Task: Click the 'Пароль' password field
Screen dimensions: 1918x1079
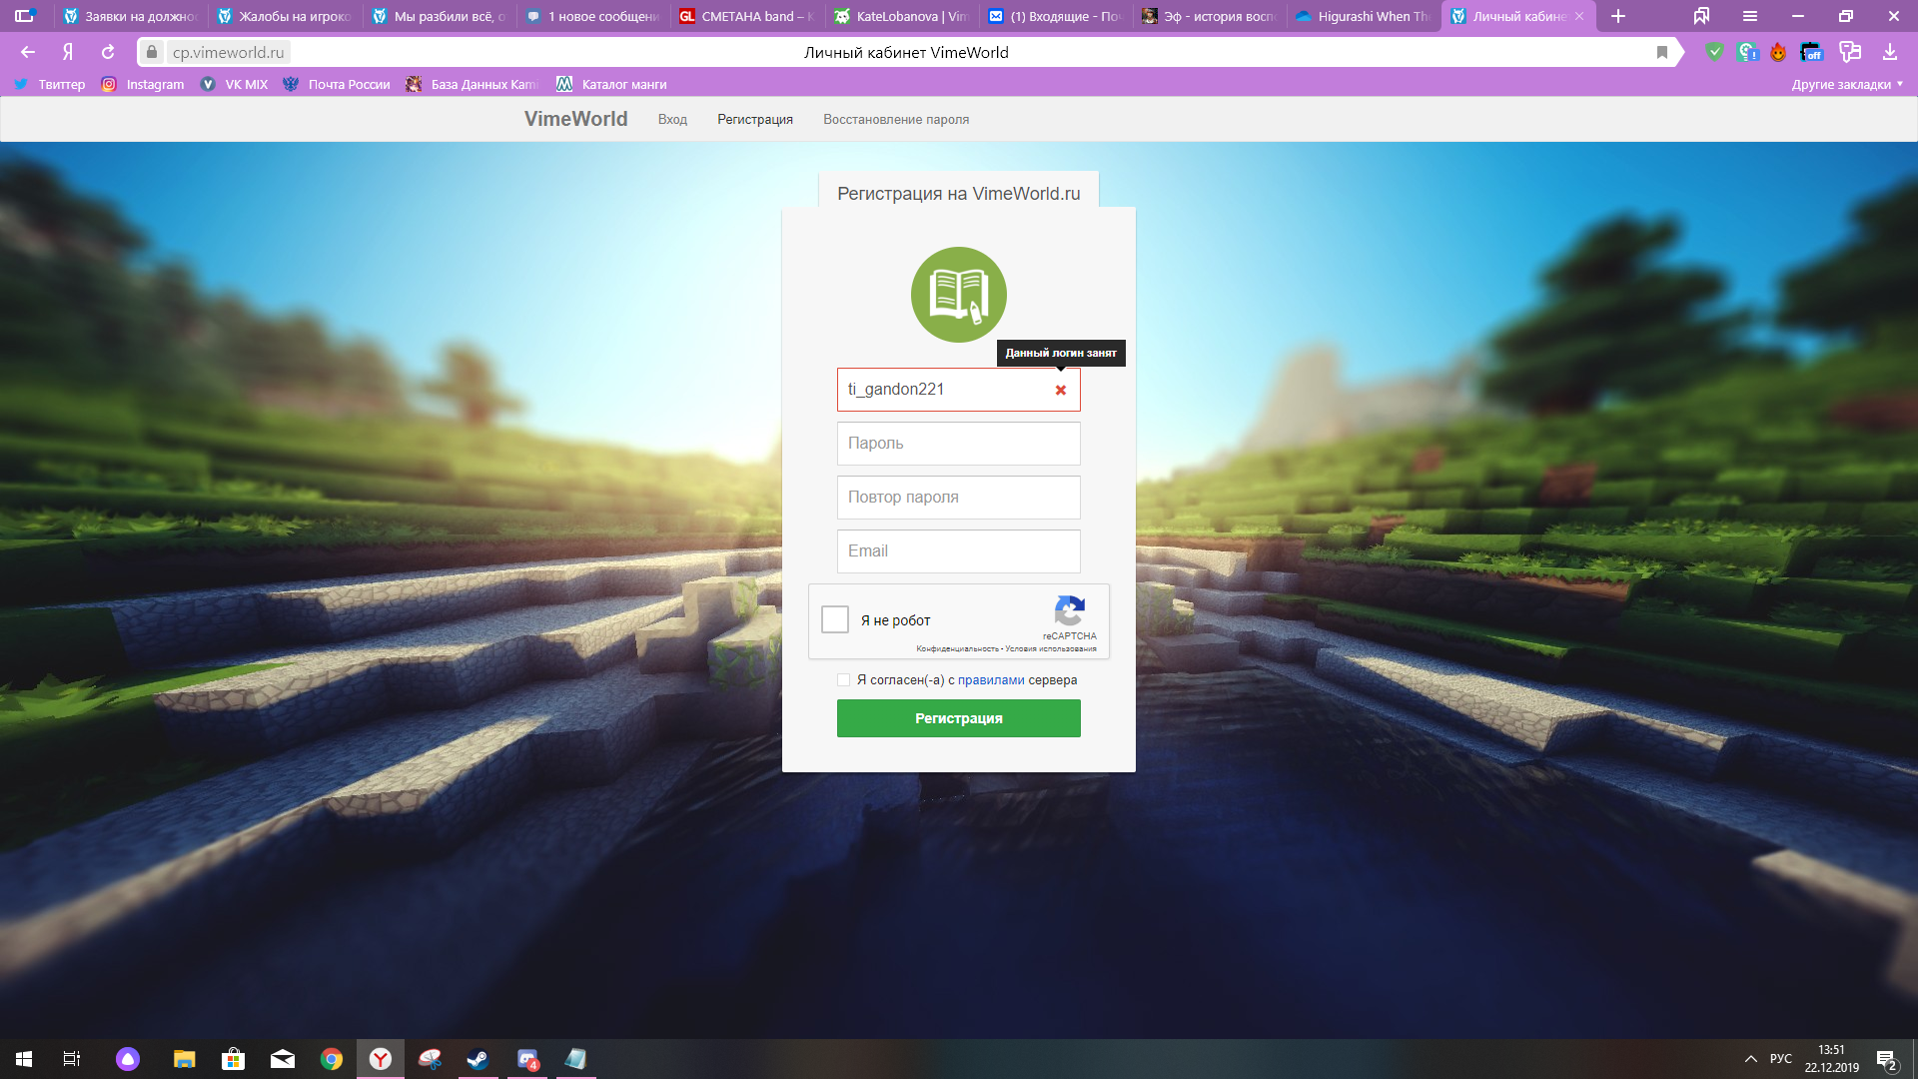Action: tap(959, 444)
